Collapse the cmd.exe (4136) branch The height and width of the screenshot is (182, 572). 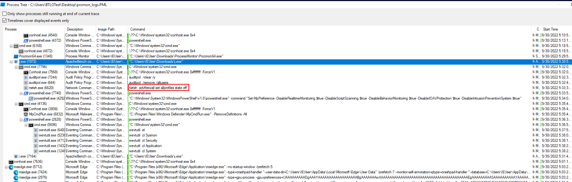(16, 104)
